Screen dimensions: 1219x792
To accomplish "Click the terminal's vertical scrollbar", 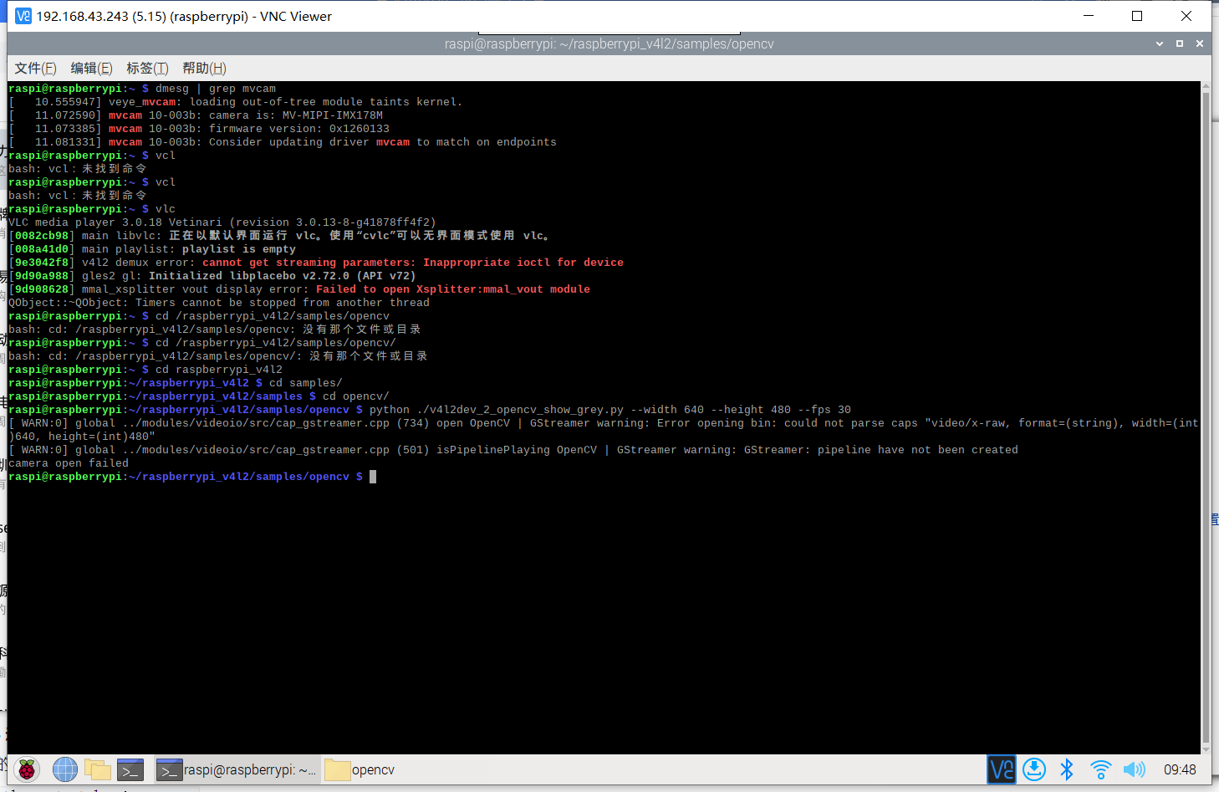I will (1205, 418).
